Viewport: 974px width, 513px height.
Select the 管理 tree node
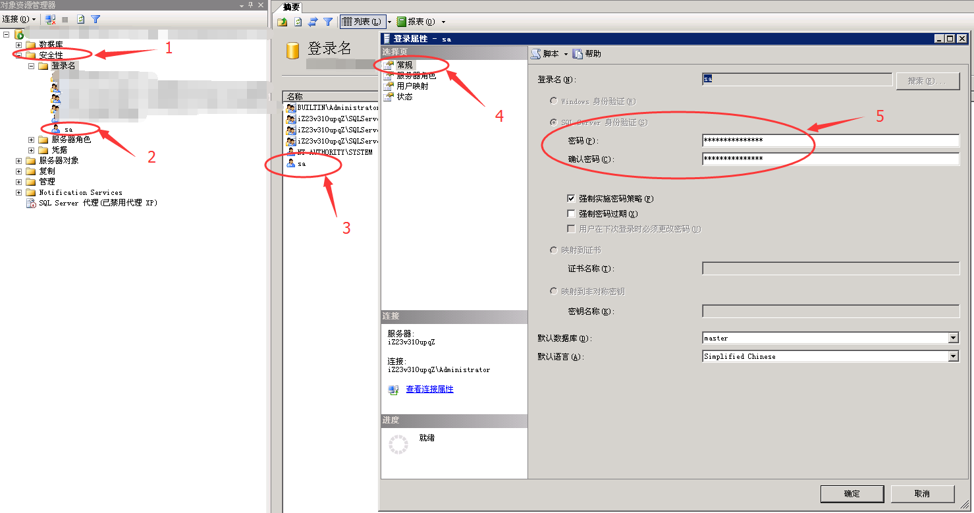tap(47, 182)
